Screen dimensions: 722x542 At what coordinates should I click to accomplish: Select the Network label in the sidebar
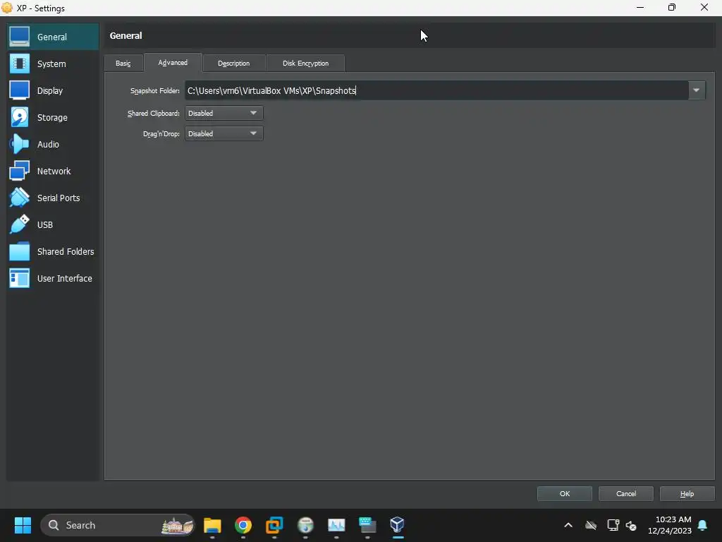point(54,171)
